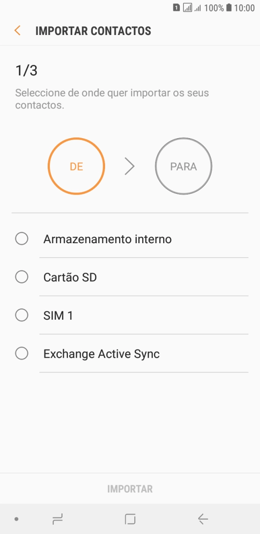
Task: Select the orange DE circle
Action: coord(76,166)
